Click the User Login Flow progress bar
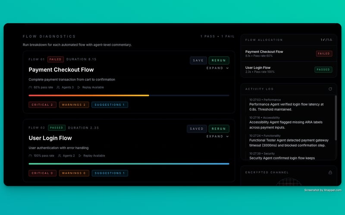 [129, 164]
